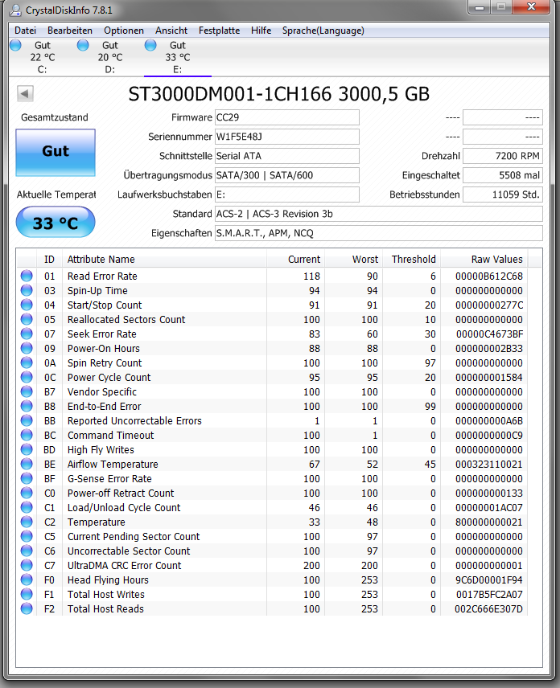Click the status orb for High Fly Writes

point(27,450)
